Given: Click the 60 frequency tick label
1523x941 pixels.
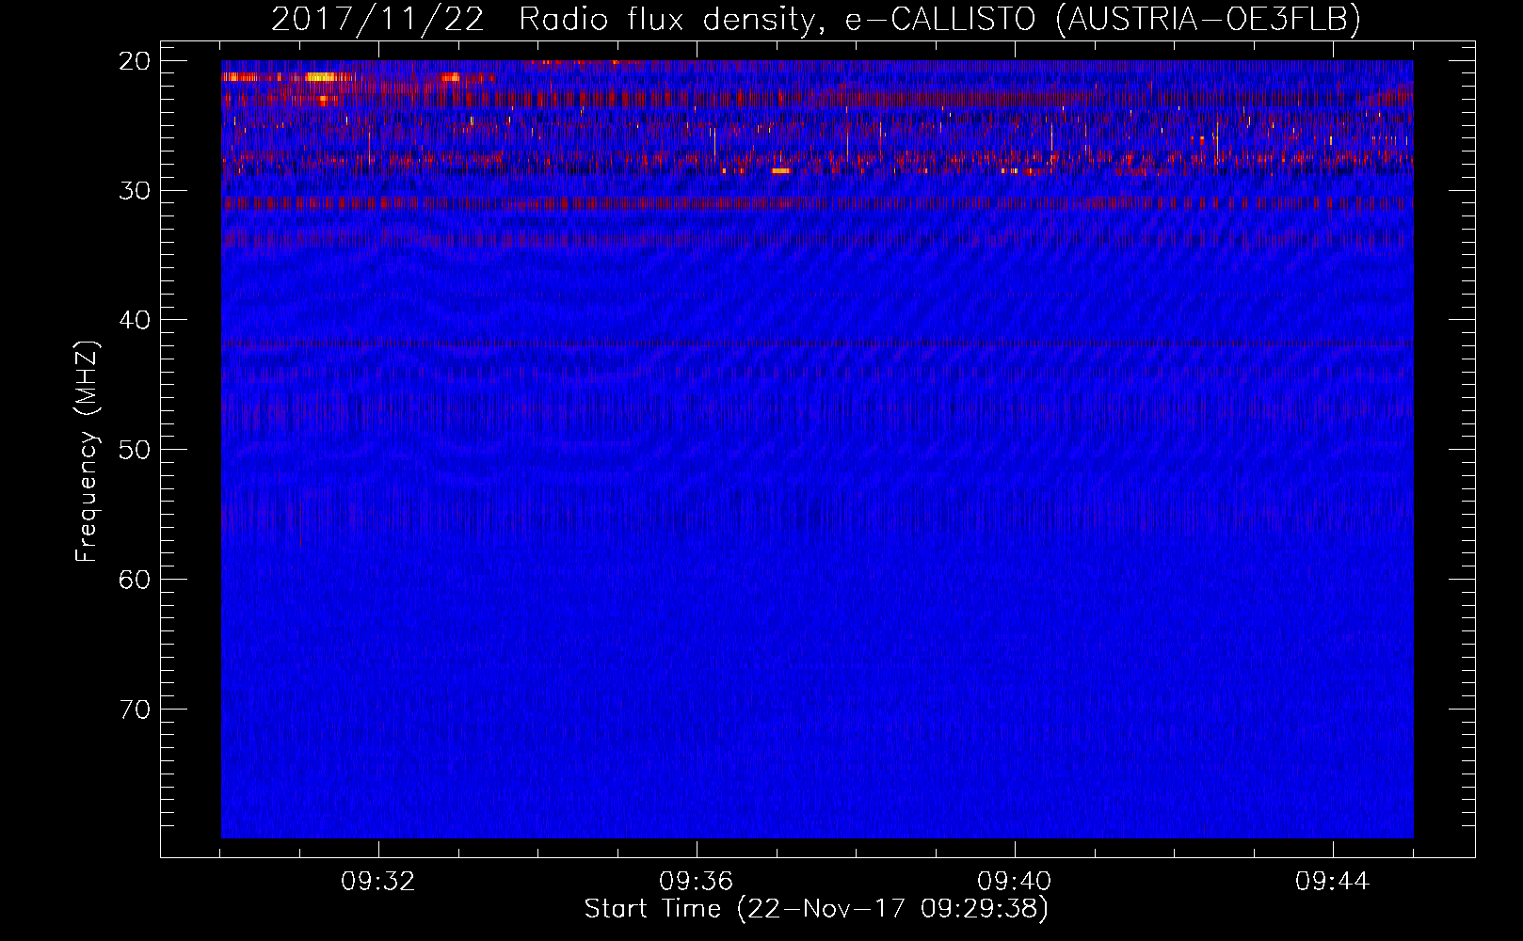Looking at the screenshot, I should pyautogui.click(x=135, y=579).
